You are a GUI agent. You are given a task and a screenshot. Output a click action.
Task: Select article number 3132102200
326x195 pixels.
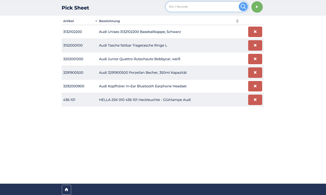click(72, 32)
